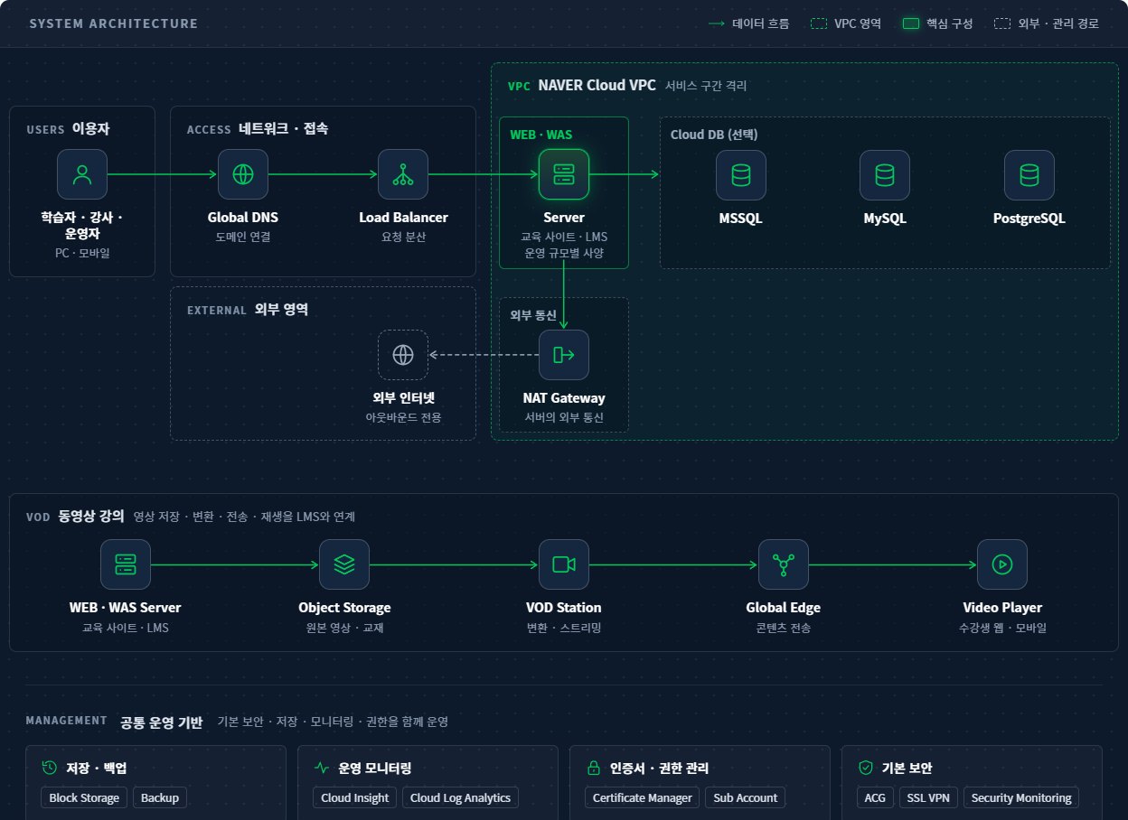Image resolution: width=1128 pixels, height=820 pixels.
Task: Click the Cloud Insight tag
Action: tap(355, 797)
